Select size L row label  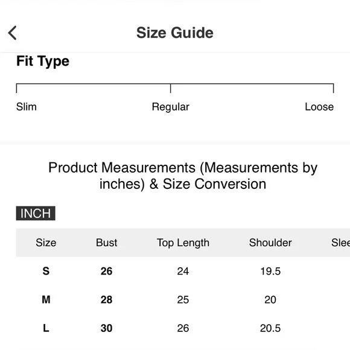[x=46, y=328]
